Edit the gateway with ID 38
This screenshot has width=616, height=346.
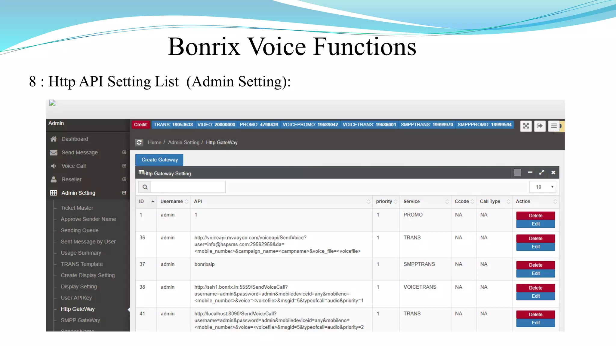point(536,296)
